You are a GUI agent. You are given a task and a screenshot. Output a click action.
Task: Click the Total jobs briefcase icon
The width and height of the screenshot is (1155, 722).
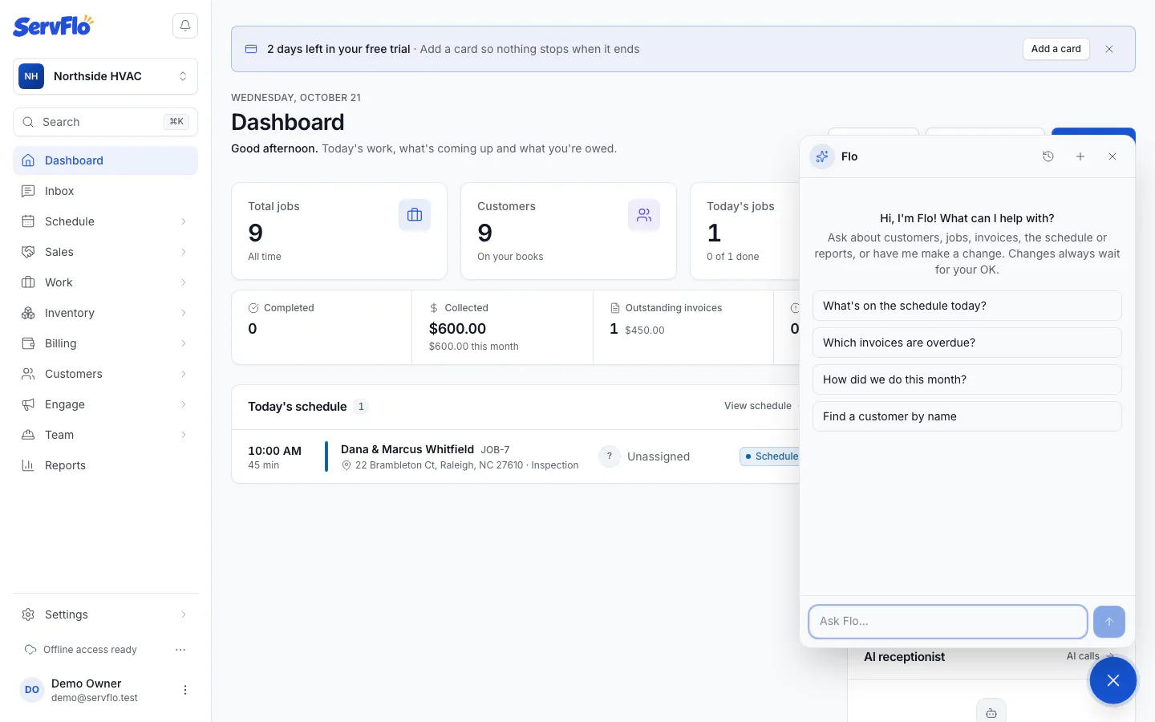[x=415, y=215]
